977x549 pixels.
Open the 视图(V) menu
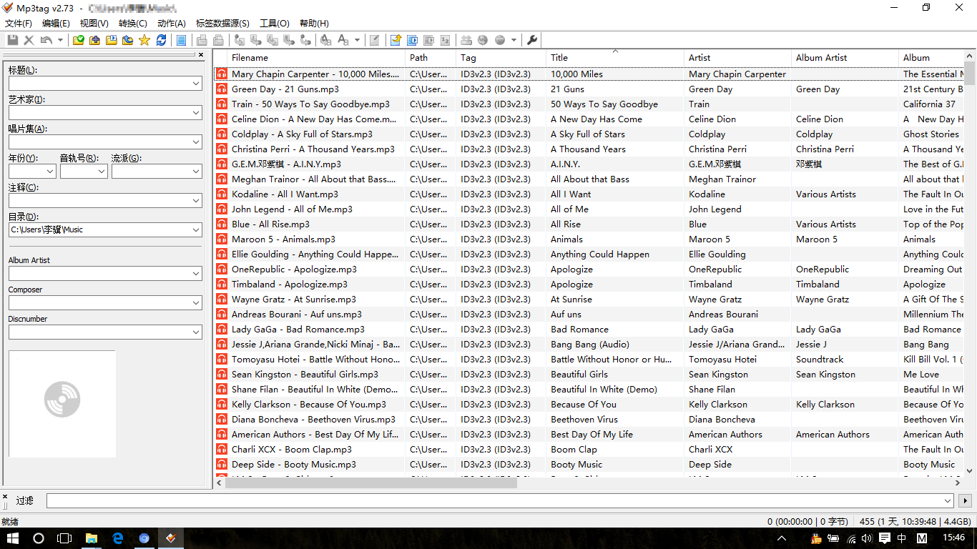(x=94, y=24)
